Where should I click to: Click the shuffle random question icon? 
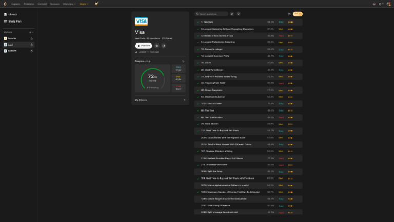[x=289, y=14]
